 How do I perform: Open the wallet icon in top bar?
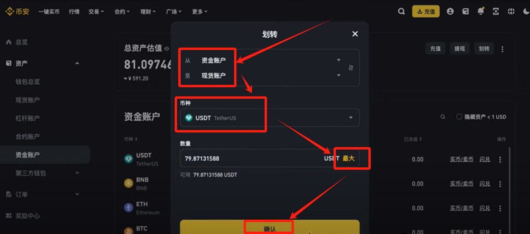click(x=466, y=12)
